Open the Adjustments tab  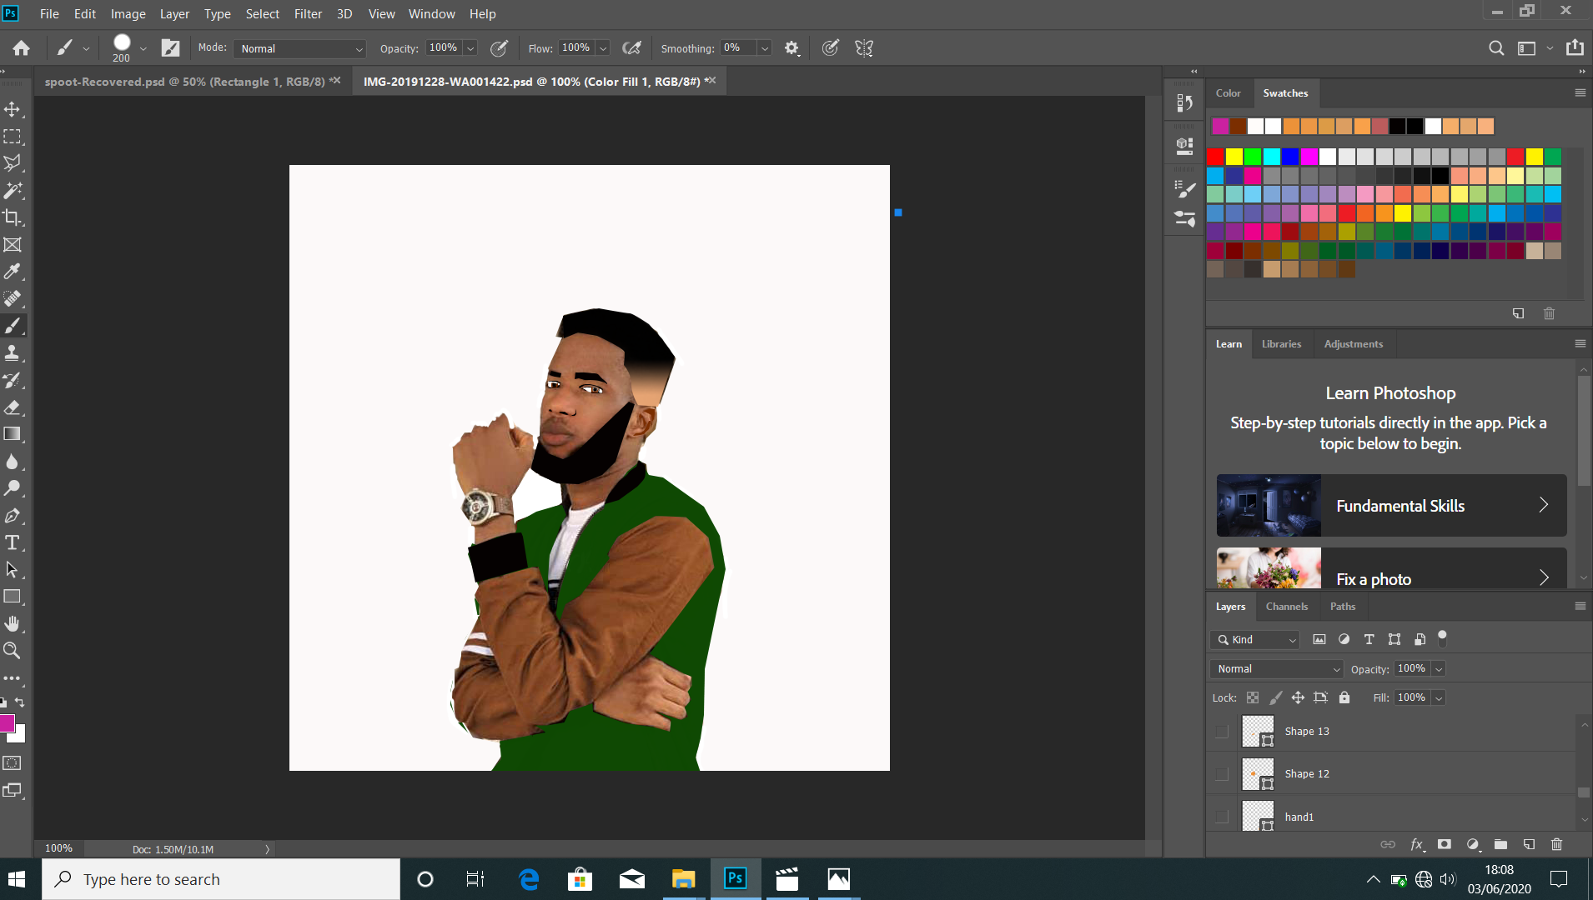[x=1353, y=344]
